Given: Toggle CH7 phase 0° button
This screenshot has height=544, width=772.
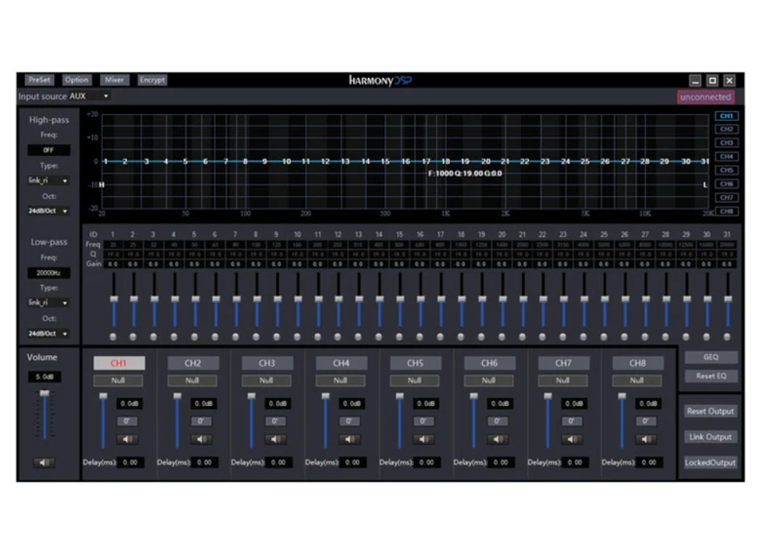Looking at the screenshot, I should click(572, 421).
